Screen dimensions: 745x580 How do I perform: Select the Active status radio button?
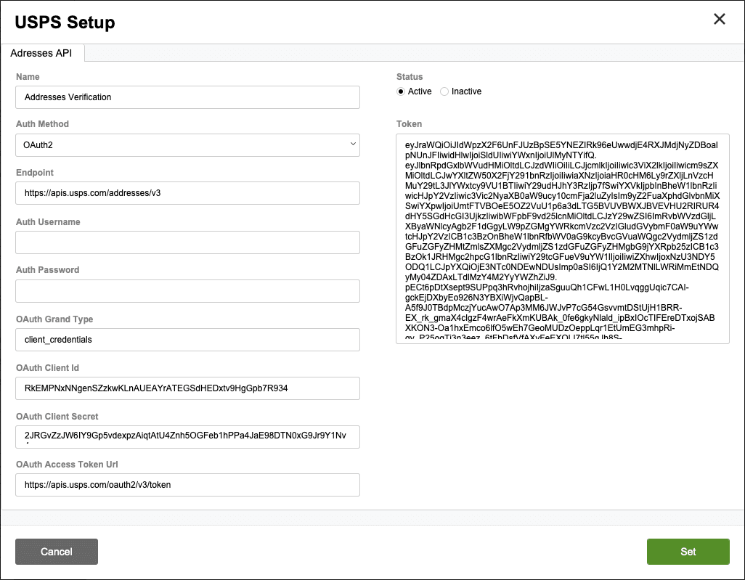coord(401,91)
